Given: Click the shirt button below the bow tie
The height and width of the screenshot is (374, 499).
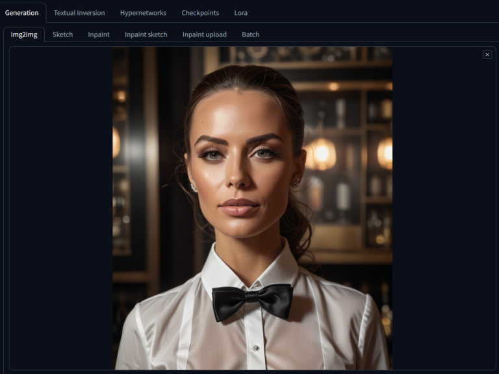Looking at the screenshot, I should coord(255,348).
